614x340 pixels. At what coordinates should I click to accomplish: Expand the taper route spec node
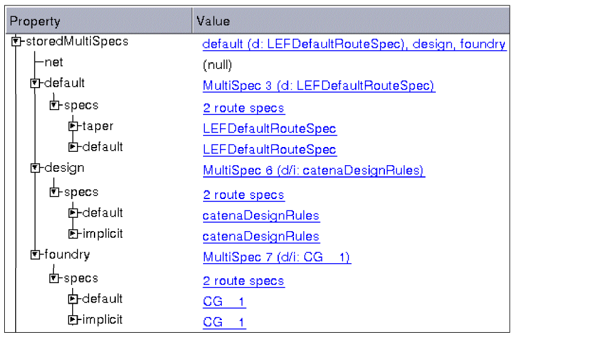point(73,126)
